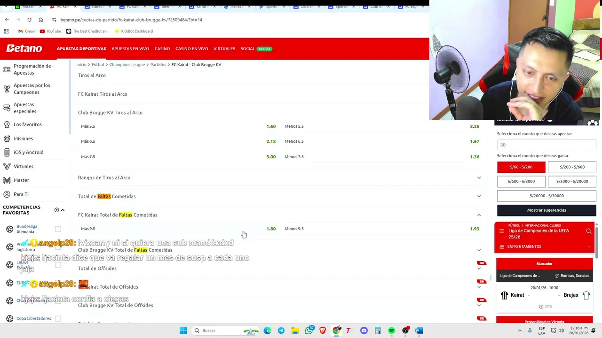Expand Rangos de Tiros al Arco market

(x=479, y=178)
